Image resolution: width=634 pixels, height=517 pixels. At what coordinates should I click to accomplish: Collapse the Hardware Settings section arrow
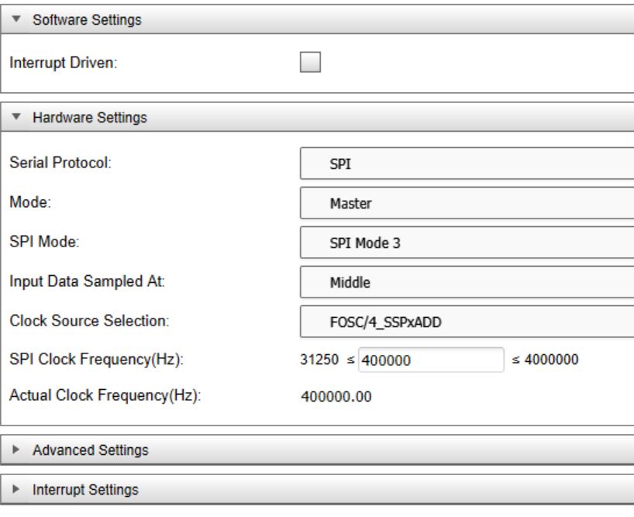click(x=16, y=116)
